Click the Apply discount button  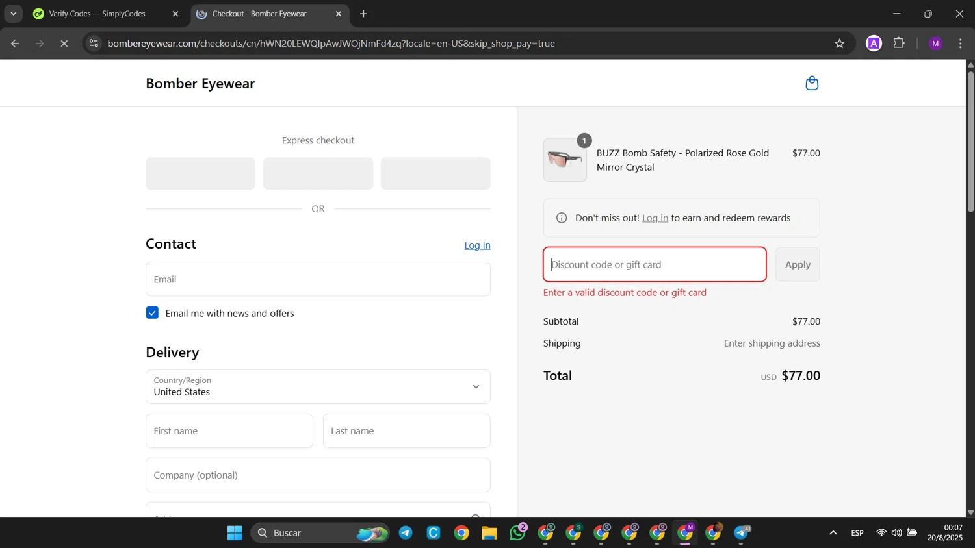click(x=798, y=264)
